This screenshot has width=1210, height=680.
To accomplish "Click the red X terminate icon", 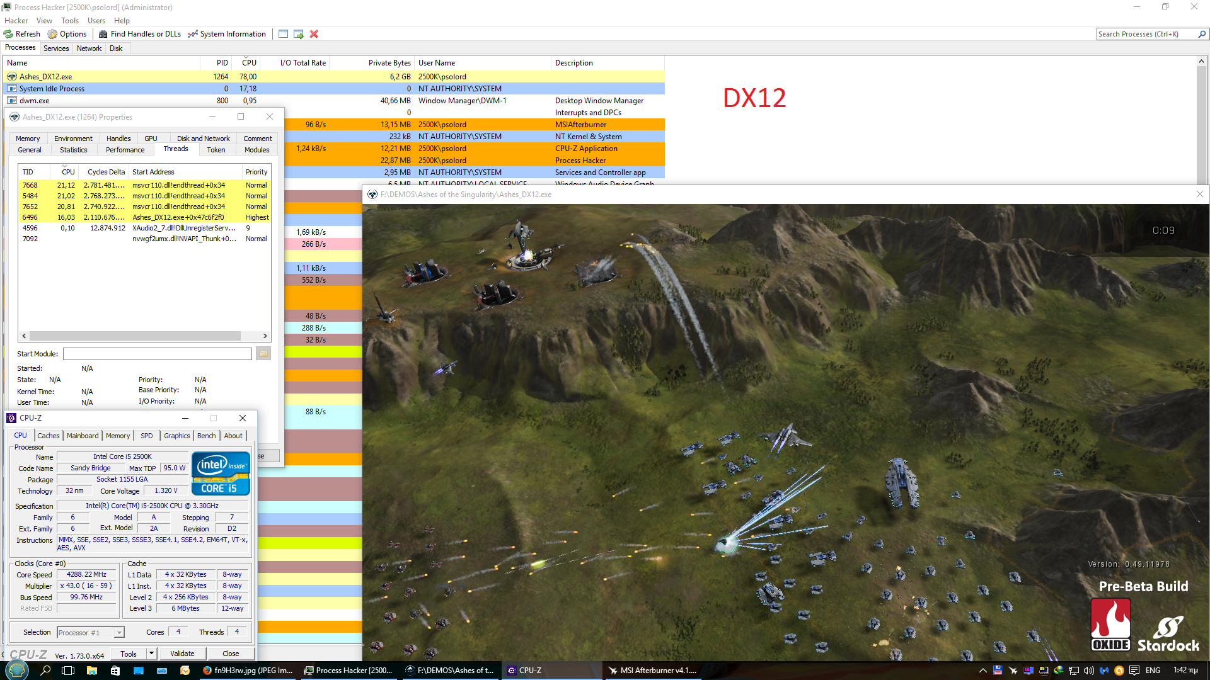I will pyautogui.click(x=314, y=34).
